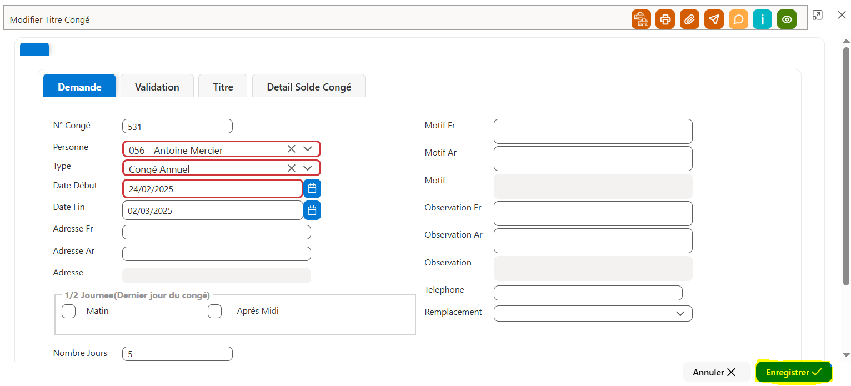Screen dimensions: 851x386
Task: Open comments with the speech bubble icon
Action: pos(738,19)
